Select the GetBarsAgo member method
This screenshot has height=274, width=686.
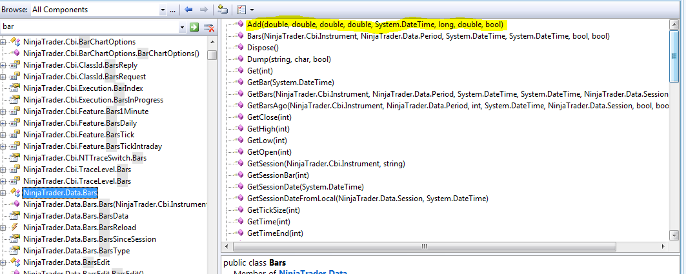[457, 106]
